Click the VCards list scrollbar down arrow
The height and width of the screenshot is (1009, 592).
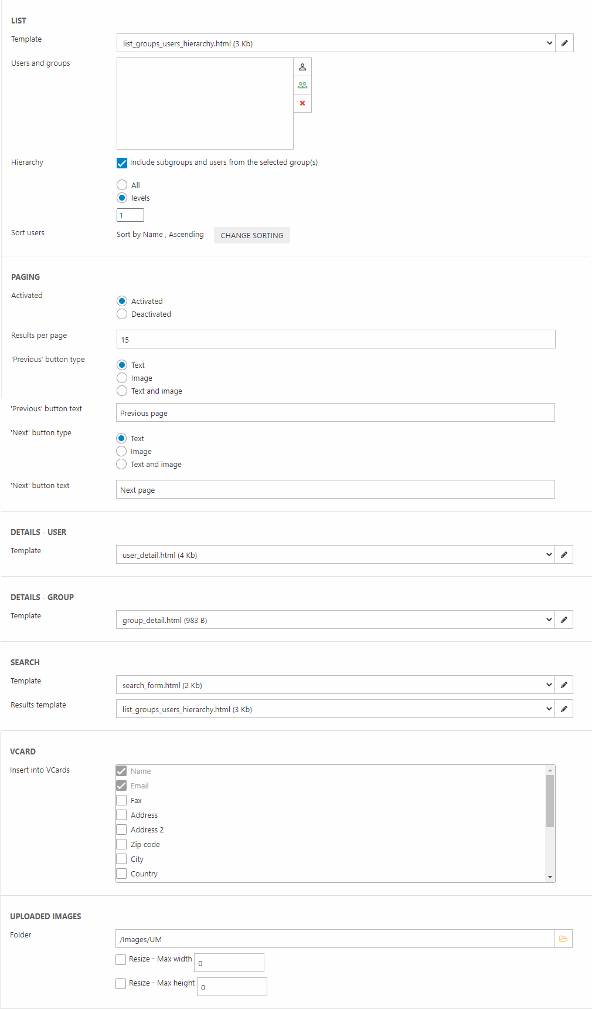tap(550, 877)
